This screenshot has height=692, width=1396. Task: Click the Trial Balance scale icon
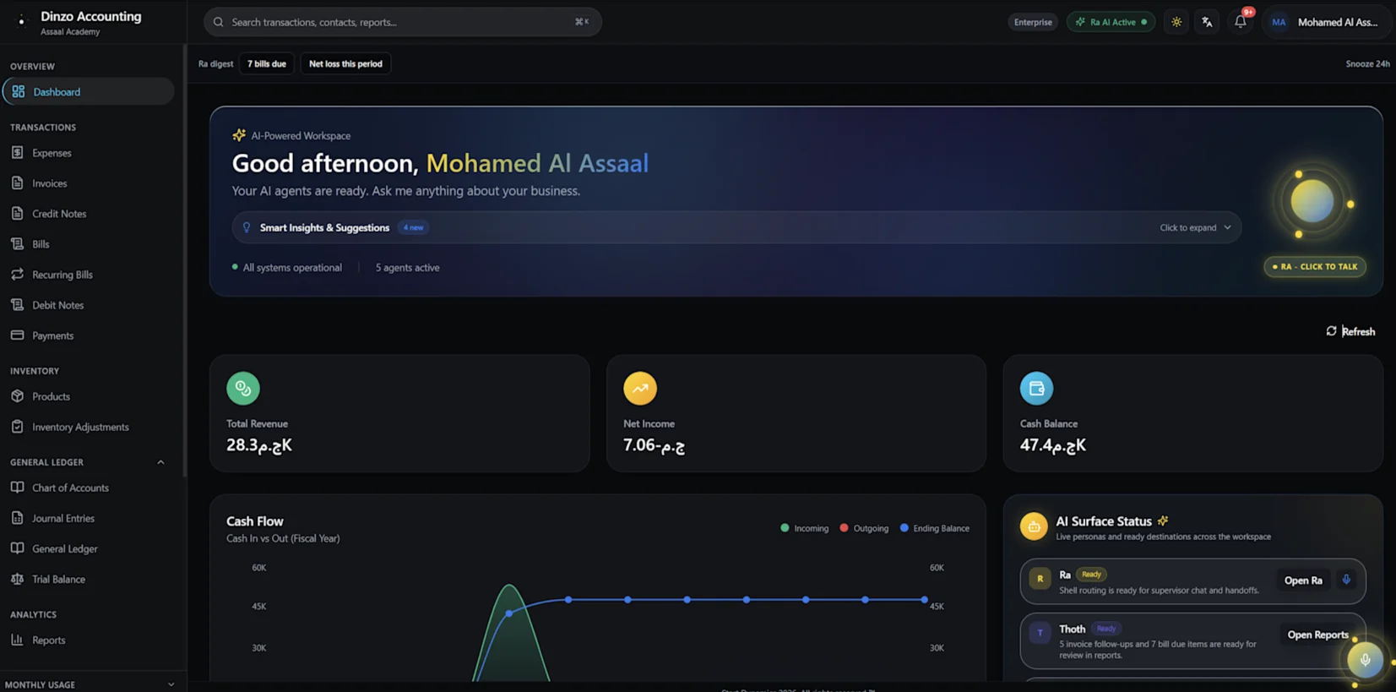tap(17, 579)
